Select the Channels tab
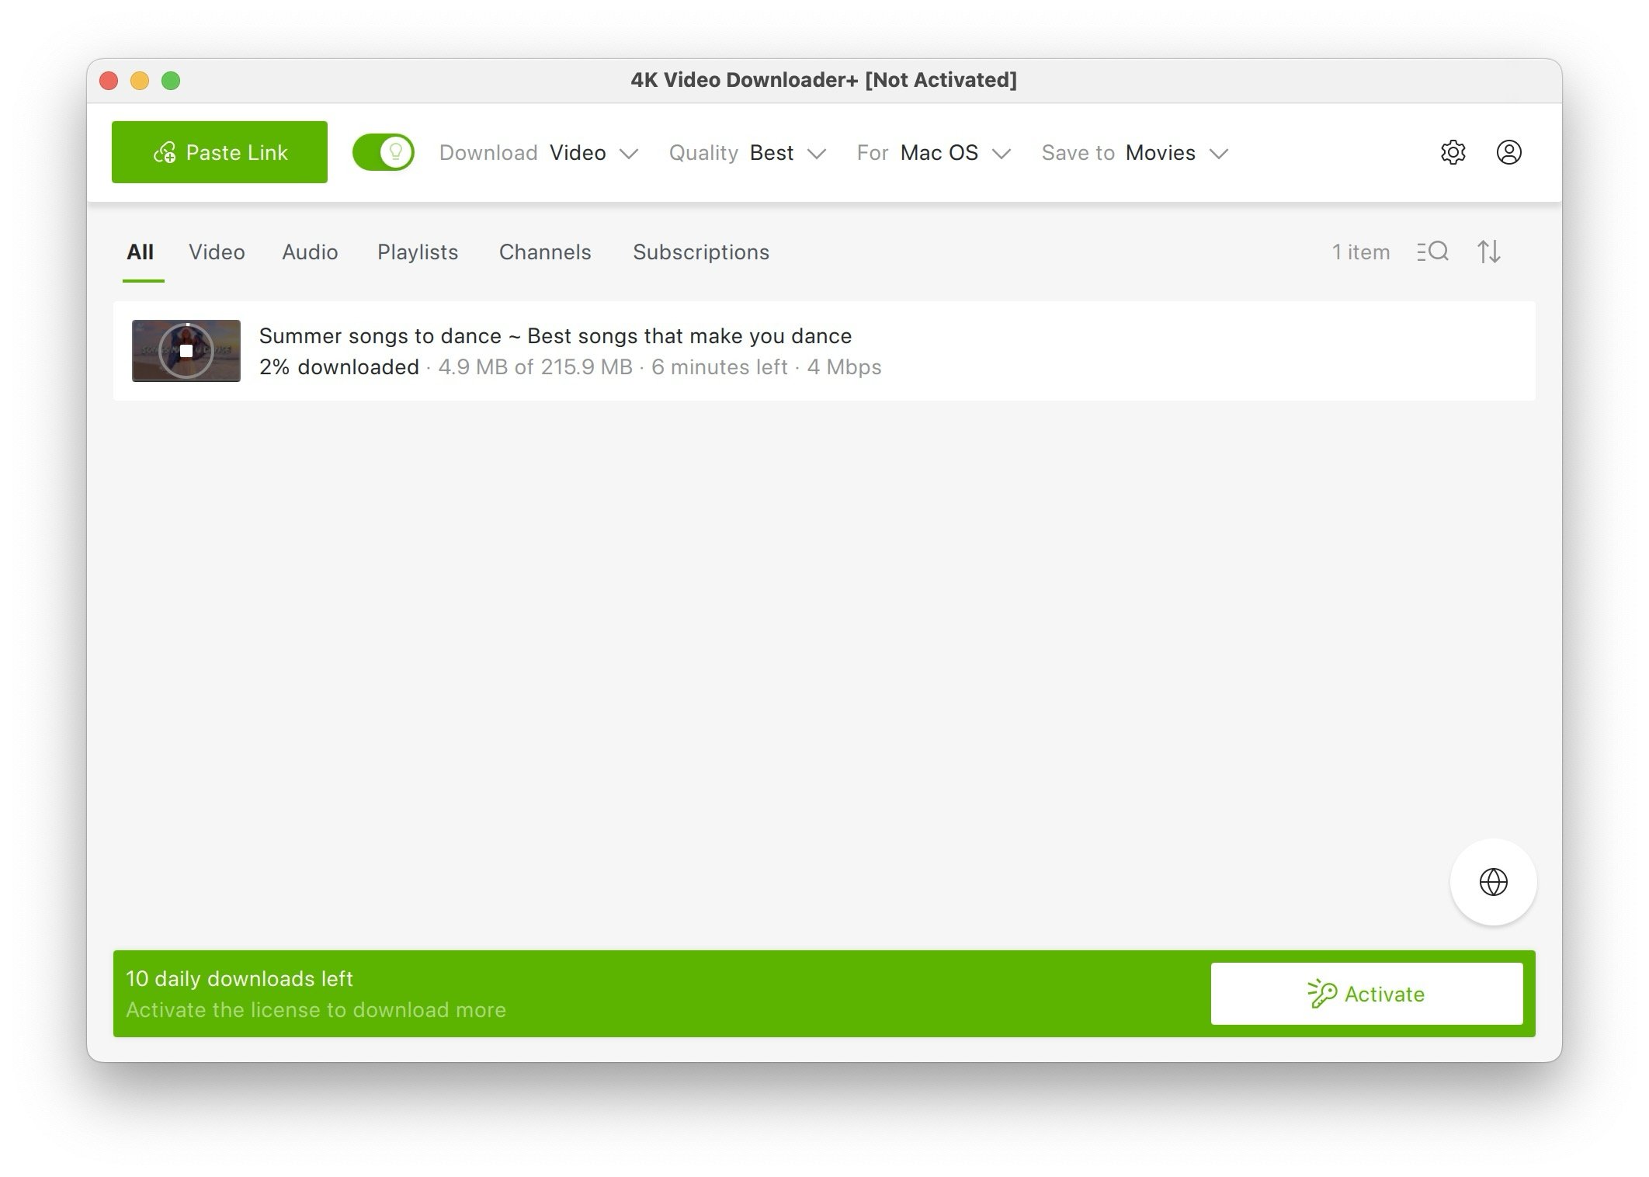1649x1177 pixels. [x=545, y=251]
